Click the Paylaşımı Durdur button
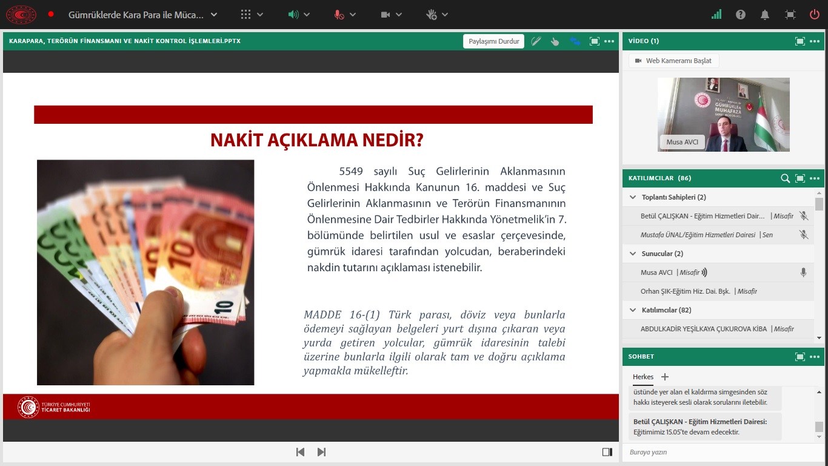This screenshot has height=466, width=828. (x=494, y=41)
